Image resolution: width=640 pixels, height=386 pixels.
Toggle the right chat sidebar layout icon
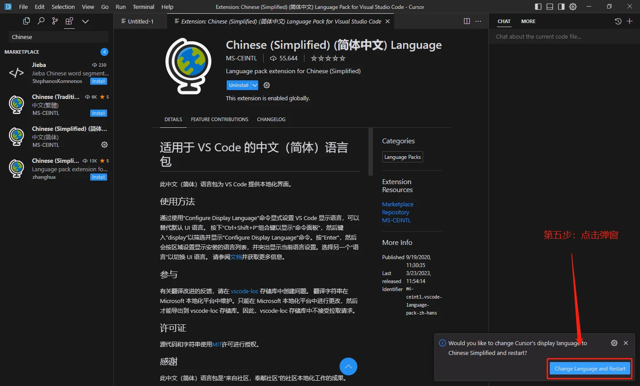coord(561,7)
